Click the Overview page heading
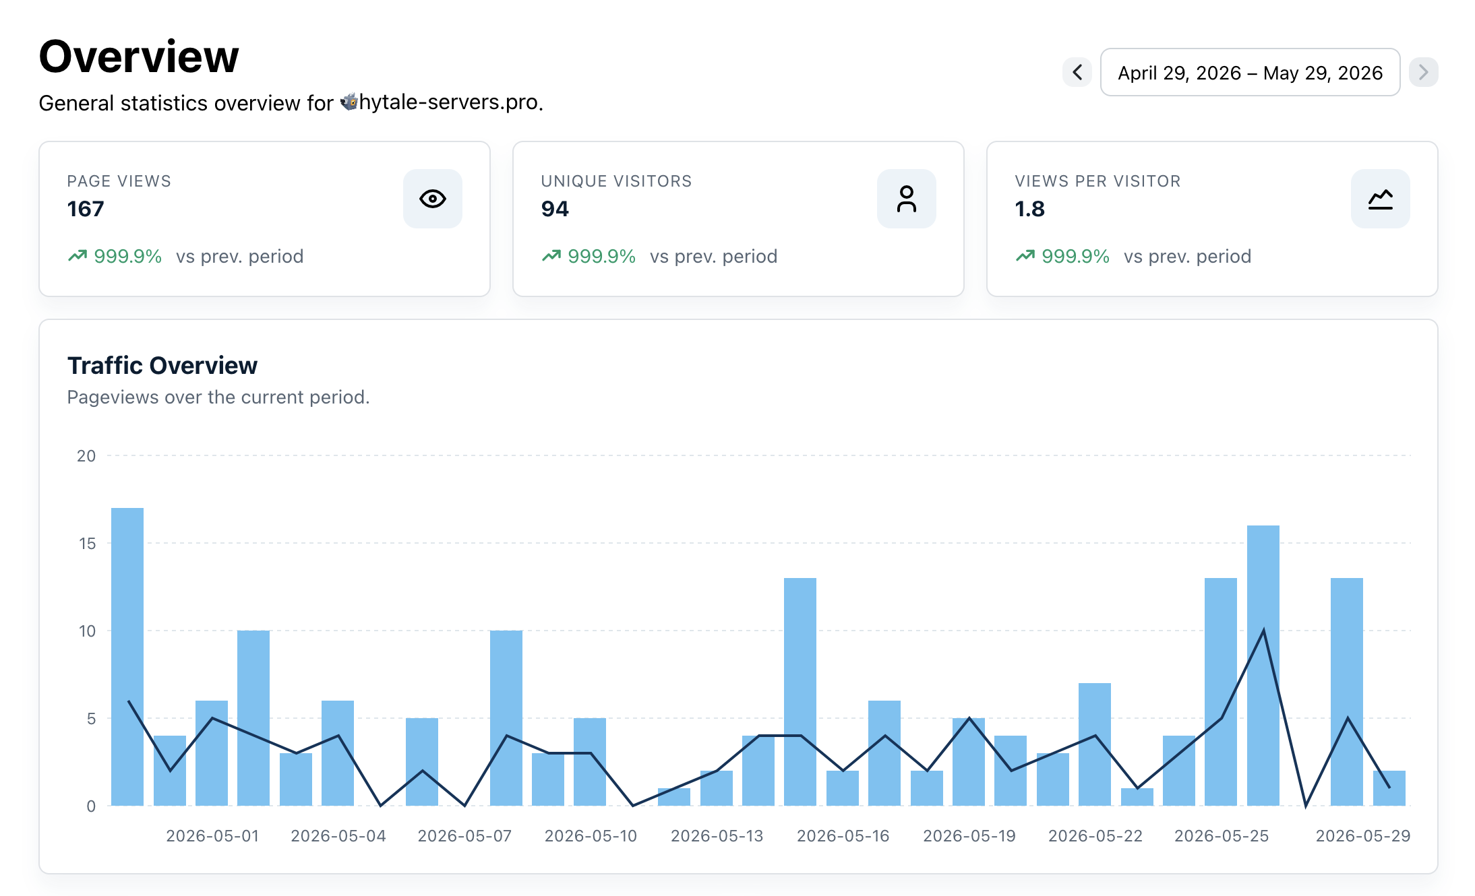This screenshot has width=1475, height=896. coord(139,56)
